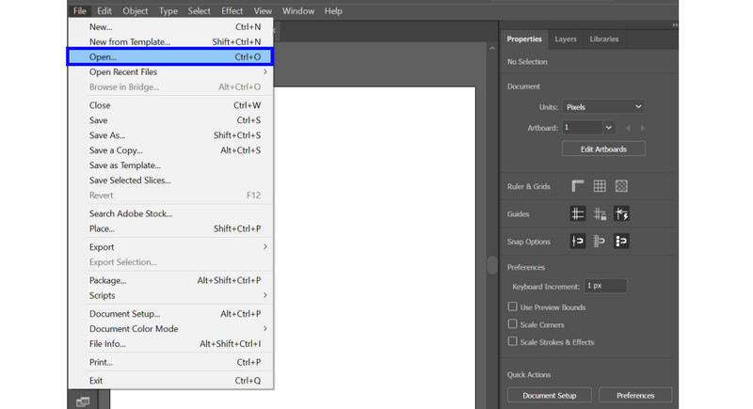This screenshot has width=753, height=409.
Task: Click the Edit Artboards button
Action: tap(603, 149)
